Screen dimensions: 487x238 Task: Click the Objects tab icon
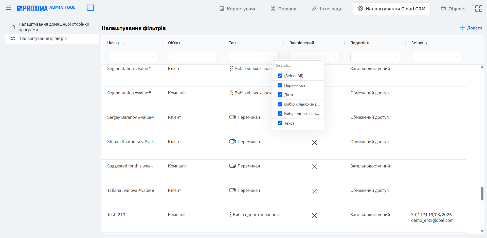tap(443, 9)
